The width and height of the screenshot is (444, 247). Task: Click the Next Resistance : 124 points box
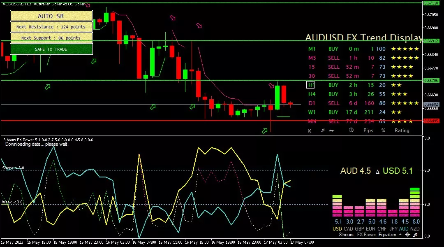coord(51,27)
